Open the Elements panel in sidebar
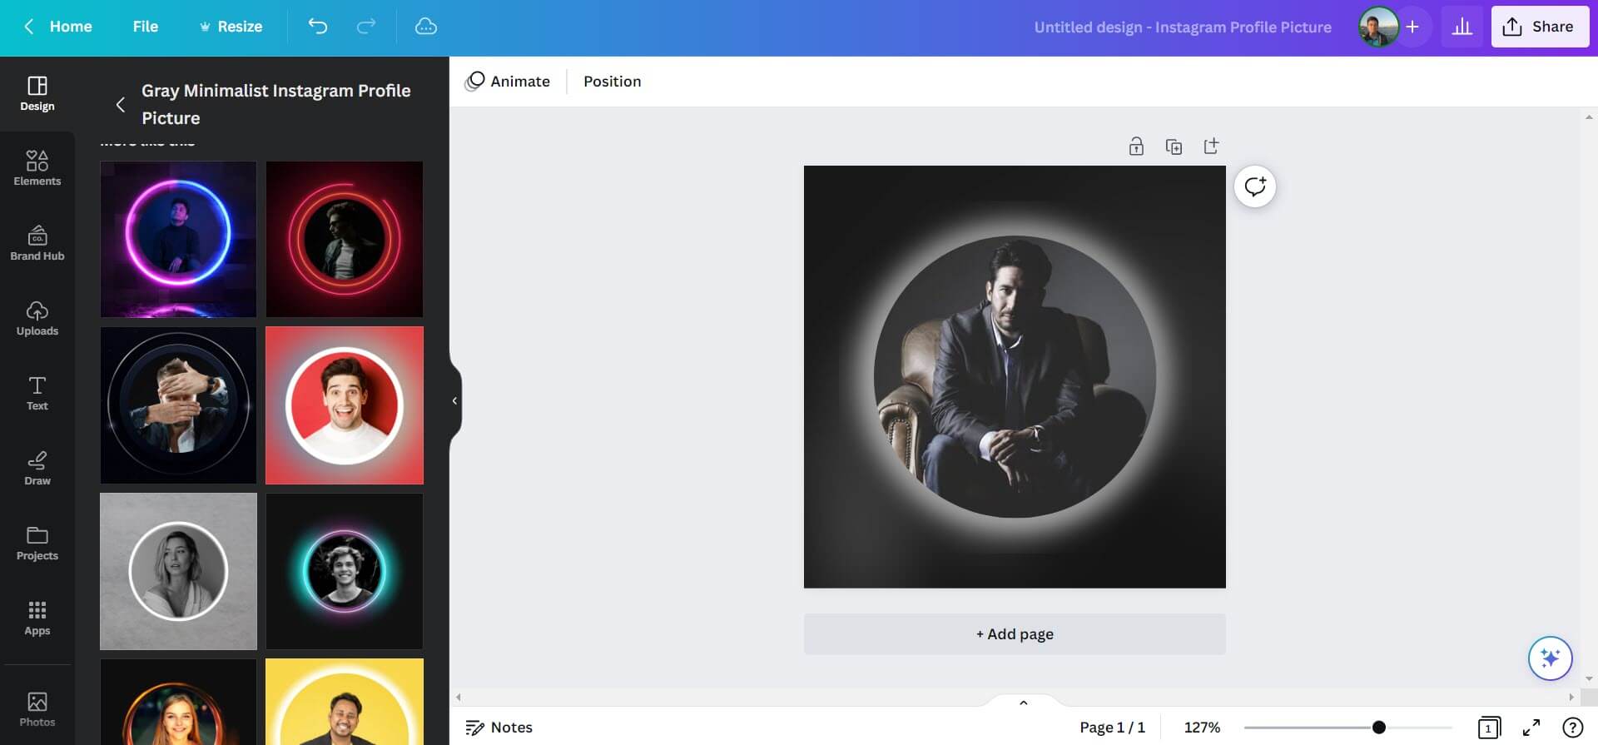Image resolution: width=1598 pixels, height=745 pixels. 37,167
